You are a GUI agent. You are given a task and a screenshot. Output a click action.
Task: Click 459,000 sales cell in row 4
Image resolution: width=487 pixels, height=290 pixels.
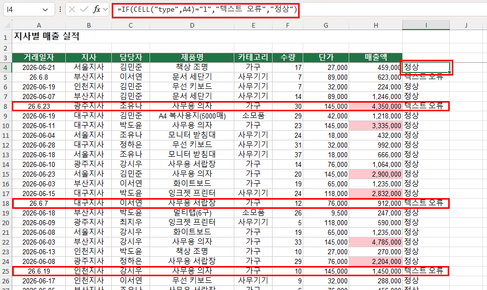pyautogui.click(x=376, y=67)
